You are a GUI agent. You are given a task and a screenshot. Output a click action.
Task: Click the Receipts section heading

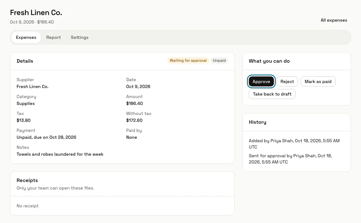[x=27, y=180]
